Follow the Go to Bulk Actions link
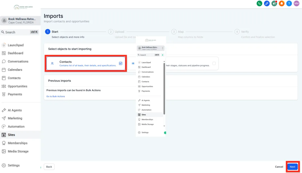This screenshot has height=173, width=302. click(x=56, y=96)
